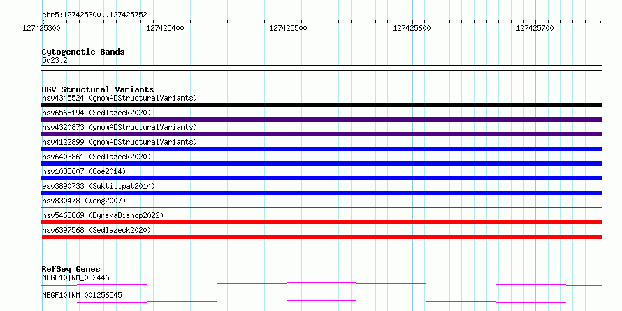Click the blue nsv6403861 variant bar
This screenshot has width=622, height=311.
coord(321,164)
